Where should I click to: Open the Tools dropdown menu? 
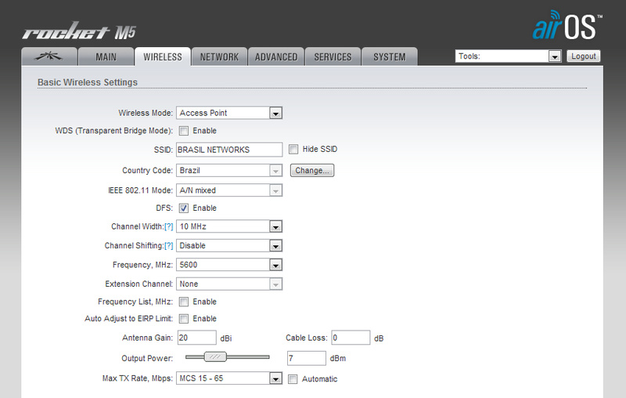point(508,56)
